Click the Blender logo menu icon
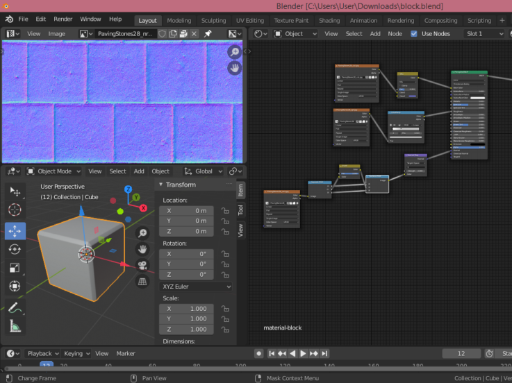512x383 pixels. (9, 19)
